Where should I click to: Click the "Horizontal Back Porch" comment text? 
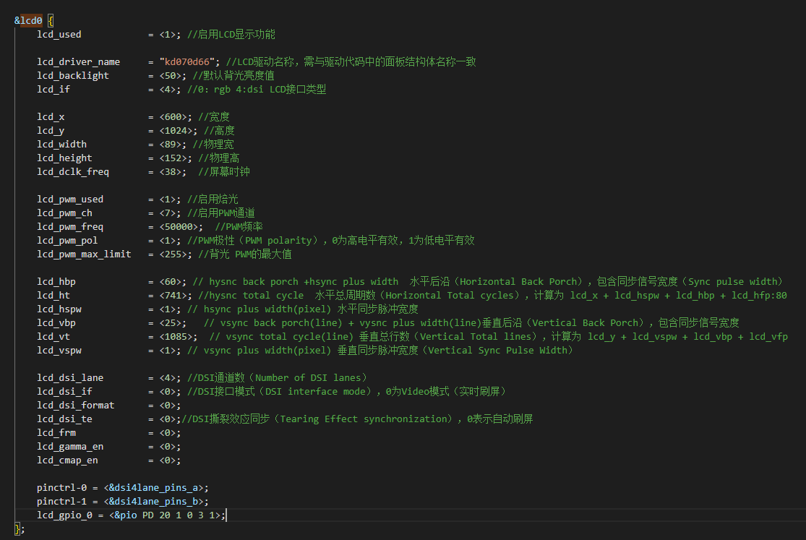[x=518, y=282]
